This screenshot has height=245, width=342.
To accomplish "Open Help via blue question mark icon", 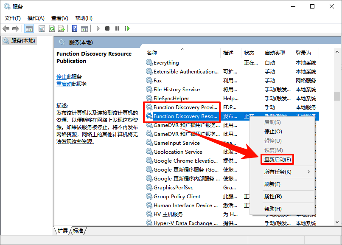I will [74, 28].
